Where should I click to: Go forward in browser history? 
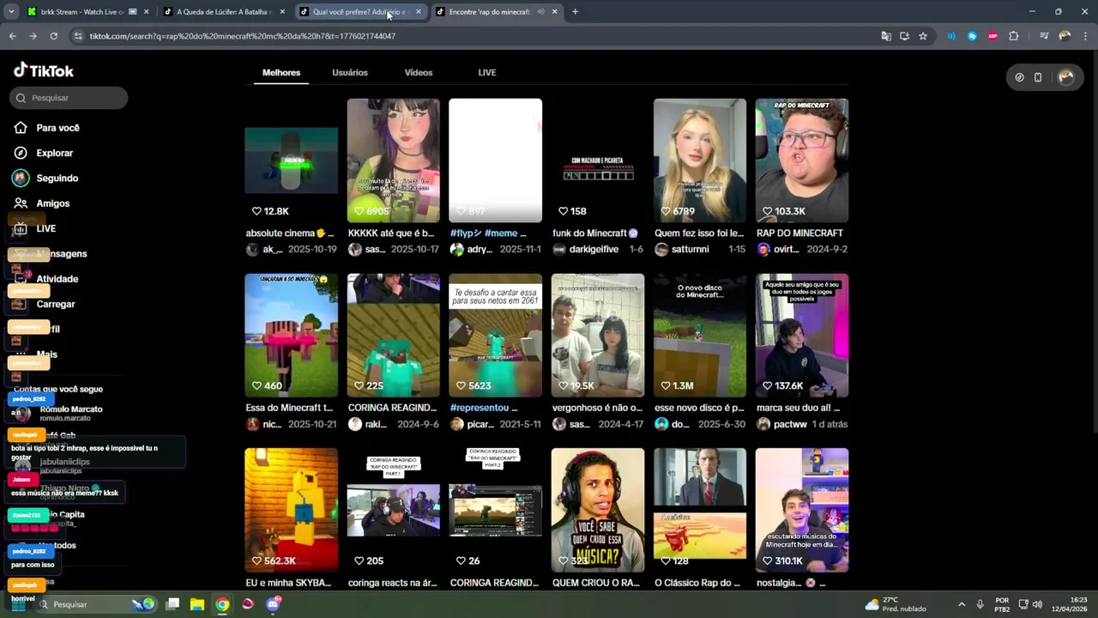click(x=33, y=36)
